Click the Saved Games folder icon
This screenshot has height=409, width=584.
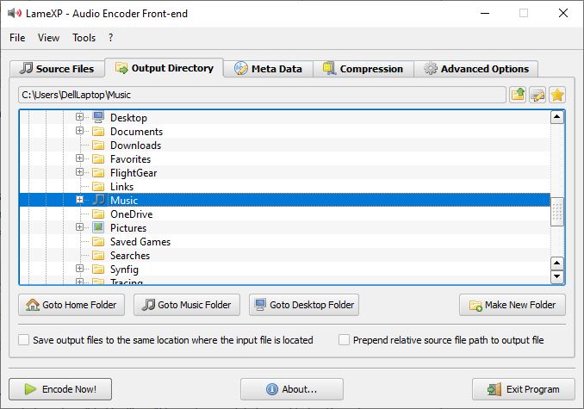98,241
